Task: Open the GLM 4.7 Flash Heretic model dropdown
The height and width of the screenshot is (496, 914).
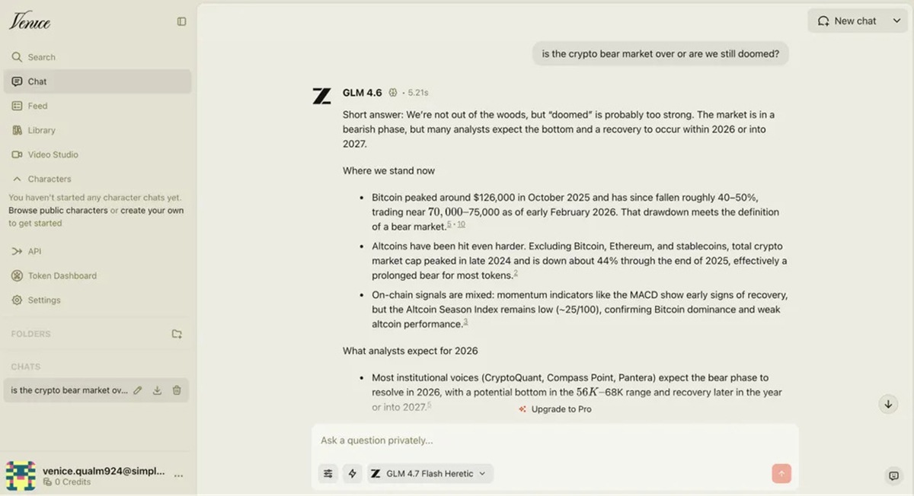Action: (x=430, y=473)
